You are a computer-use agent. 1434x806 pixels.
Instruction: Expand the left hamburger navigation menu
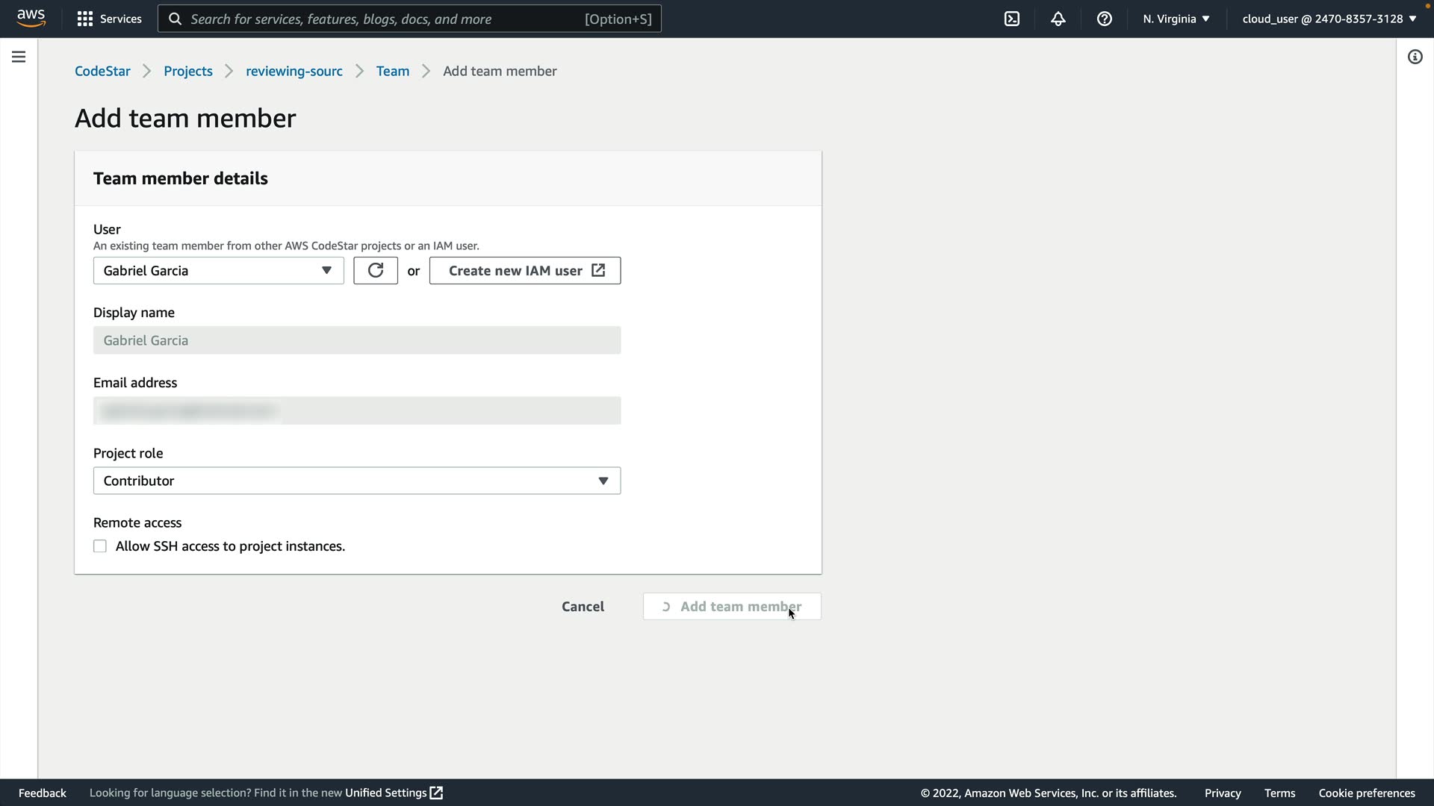coord(19,57)
